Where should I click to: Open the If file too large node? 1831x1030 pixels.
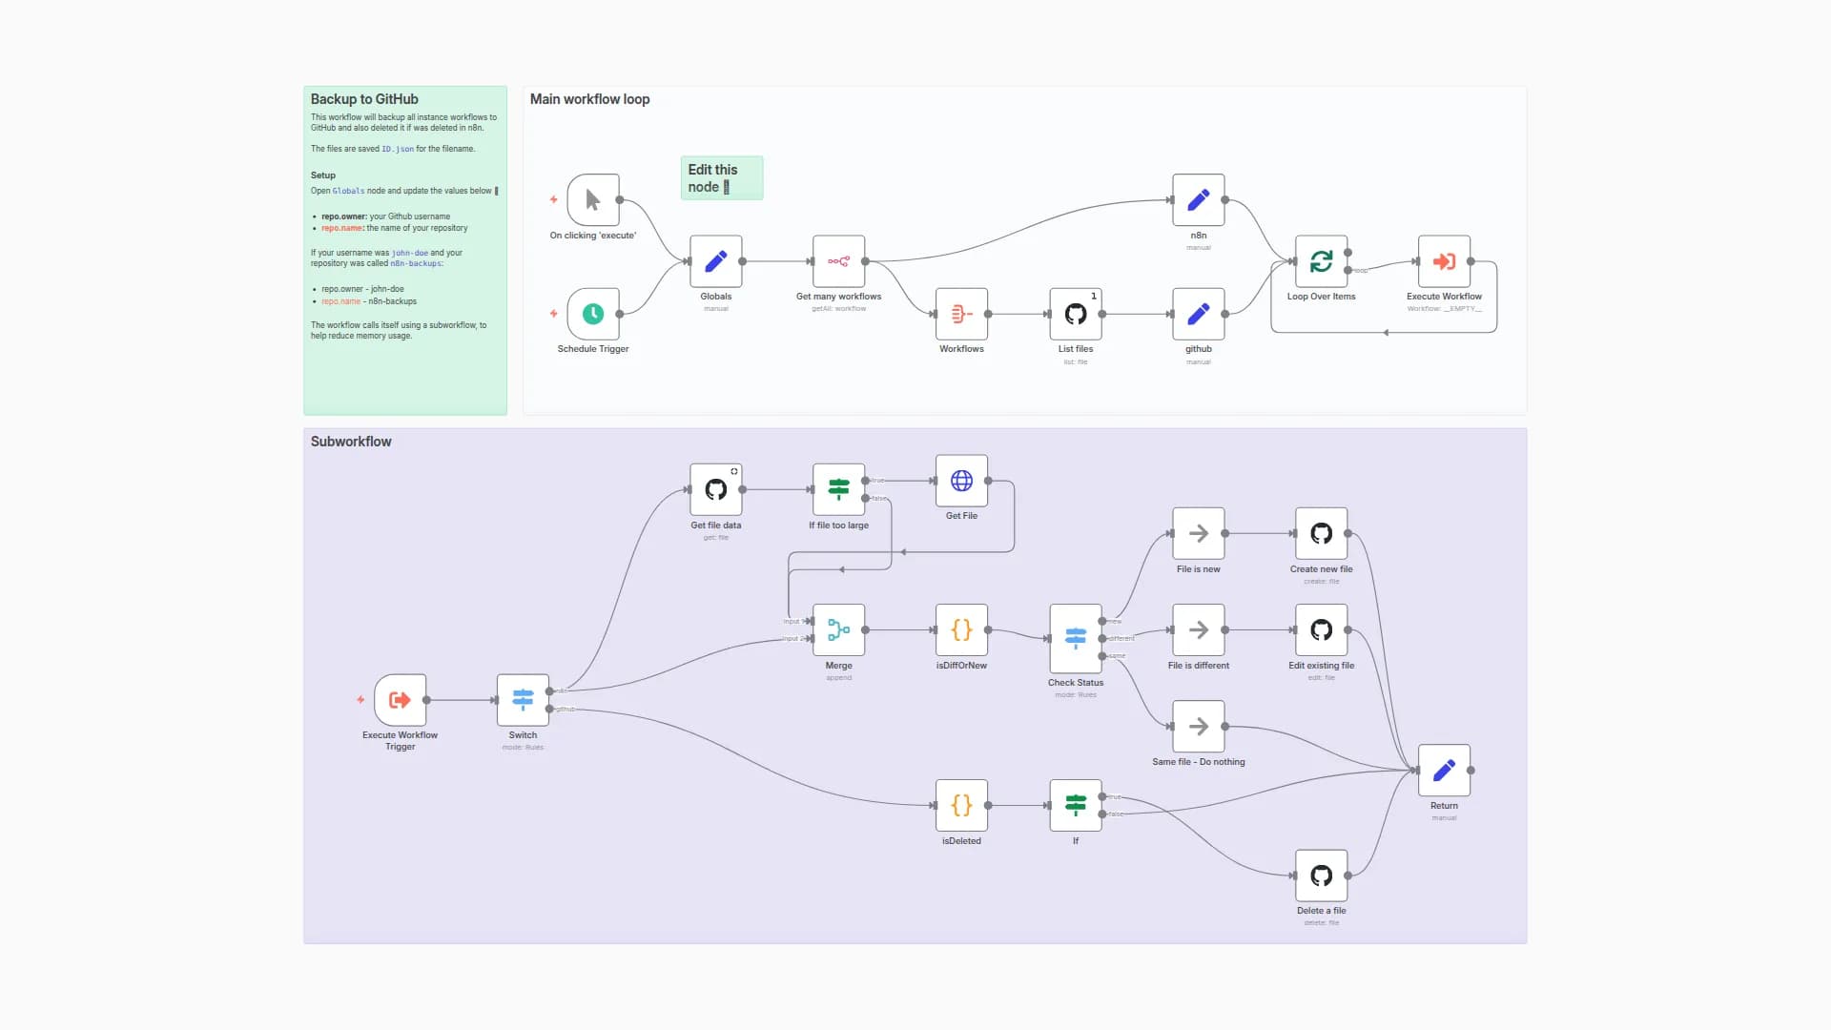point(838,489)
